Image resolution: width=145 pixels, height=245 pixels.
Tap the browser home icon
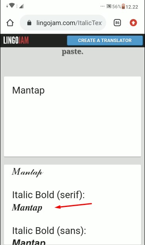tap(10, 23)
